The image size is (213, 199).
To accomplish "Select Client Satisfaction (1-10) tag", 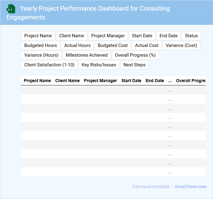I will pyautogui.click(x=49, y=65).
